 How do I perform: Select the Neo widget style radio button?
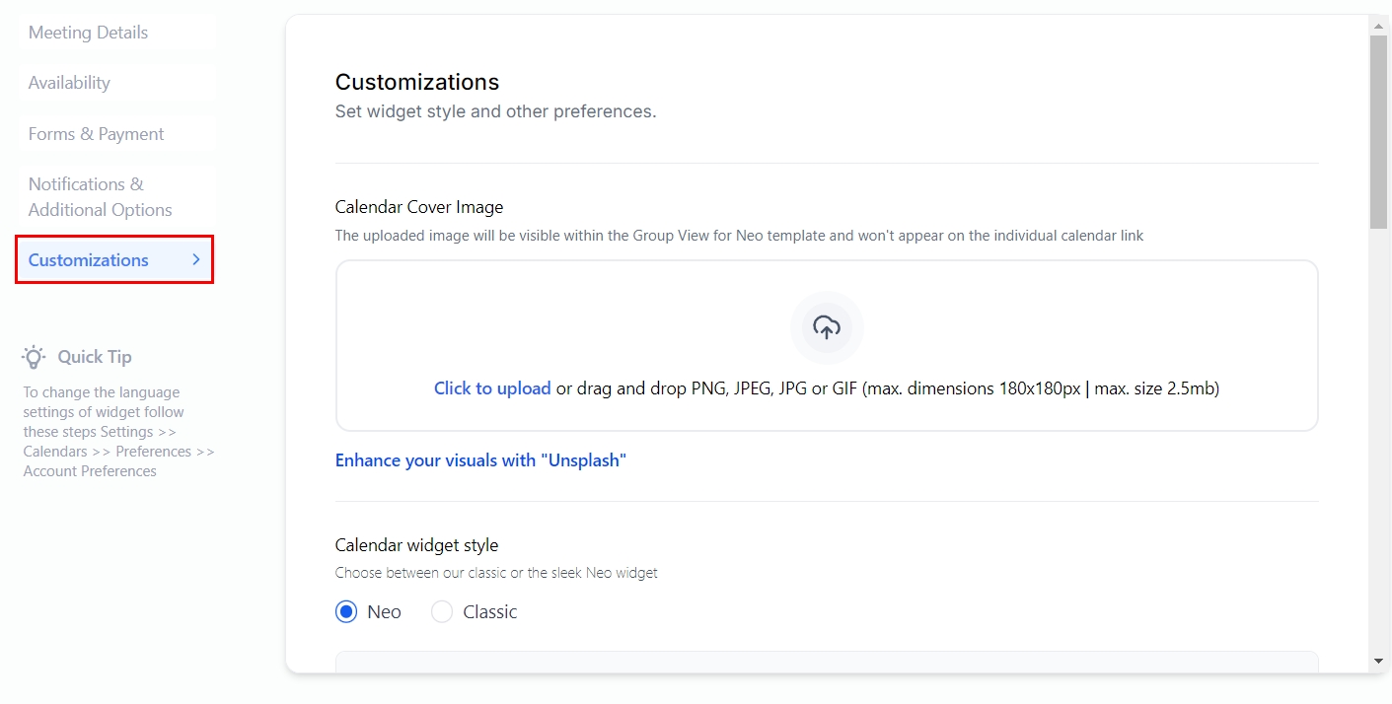point(346,612)
